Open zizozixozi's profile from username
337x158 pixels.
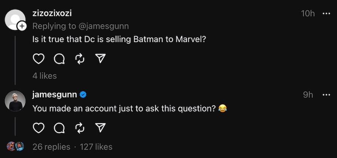click(53, 14)
